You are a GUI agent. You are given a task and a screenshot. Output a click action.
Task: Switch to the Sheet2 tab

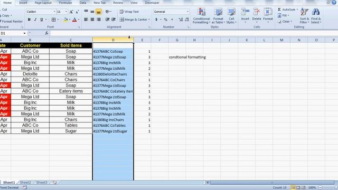tap(25, 183)
